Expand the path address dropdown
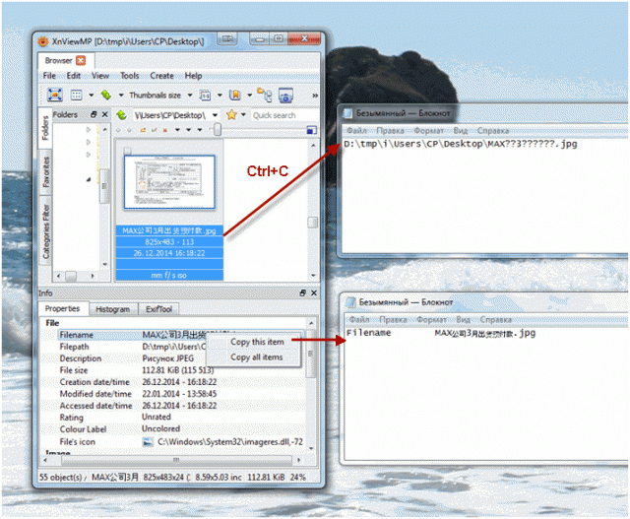This screenshot has width=630, height=519. [215, 115]
